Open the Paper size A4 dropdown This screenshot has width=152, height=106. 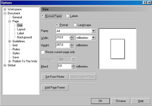93,31
